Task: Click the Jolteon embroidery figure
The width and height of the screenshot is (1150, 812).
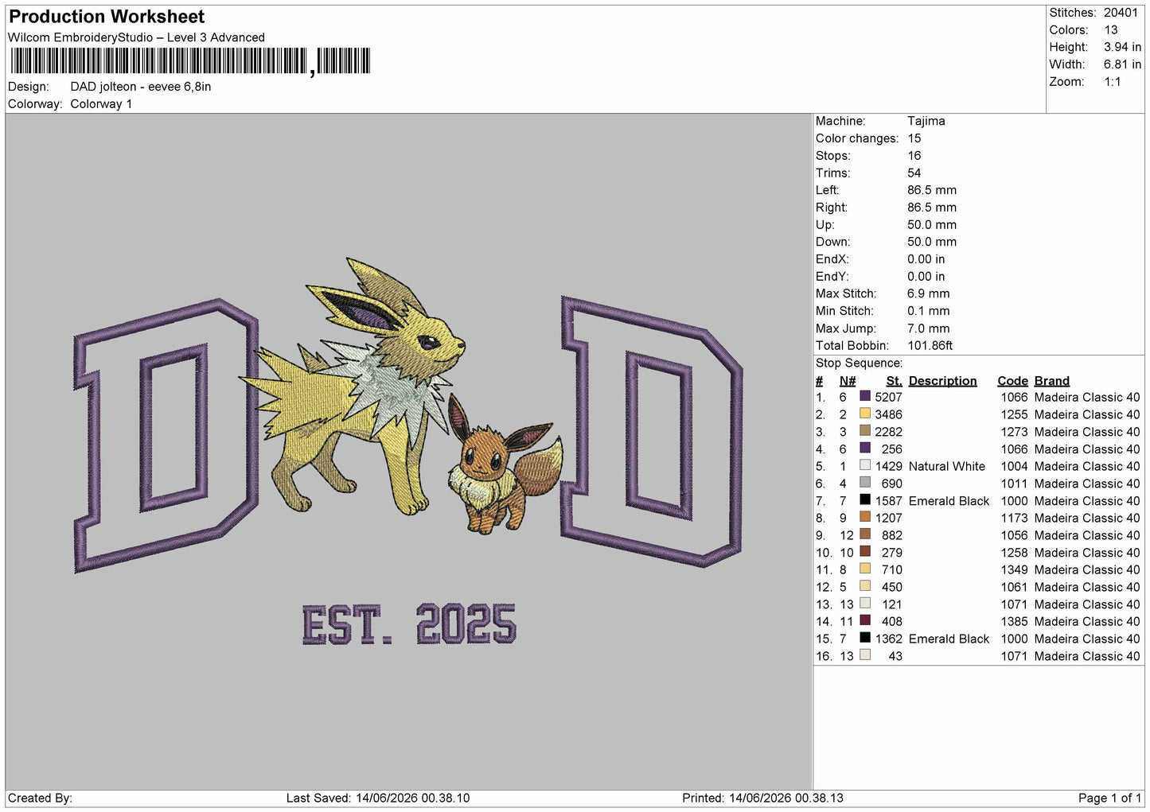Action: (354, 386)
